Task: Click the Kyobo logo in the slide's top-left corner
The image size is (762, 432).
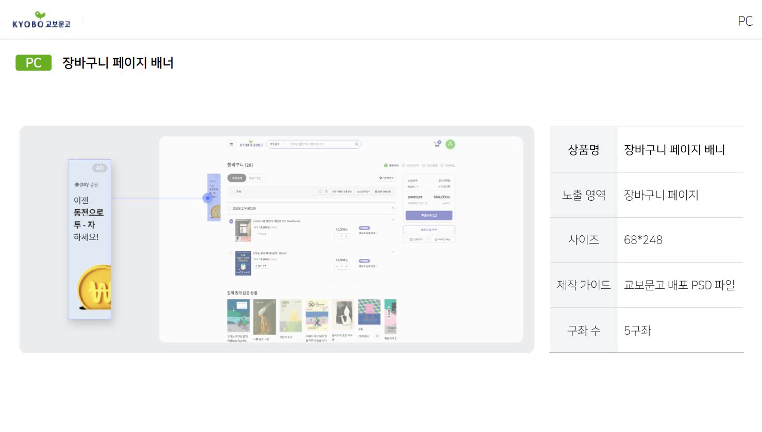Action: [41, 20]
